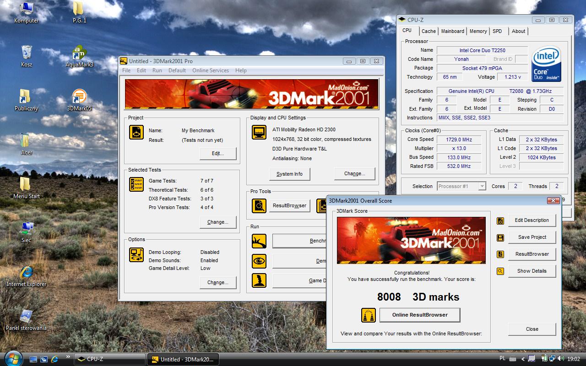Switch to the About tab in CPU-Z
The image size is (586, 366).
[518, 31]
